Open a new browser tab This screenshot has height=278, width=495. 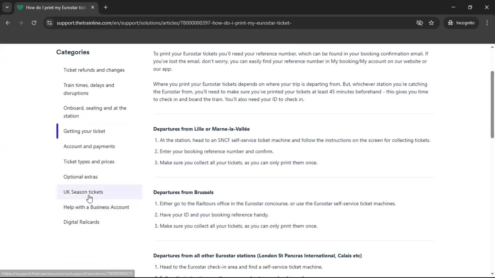(105, 7)
